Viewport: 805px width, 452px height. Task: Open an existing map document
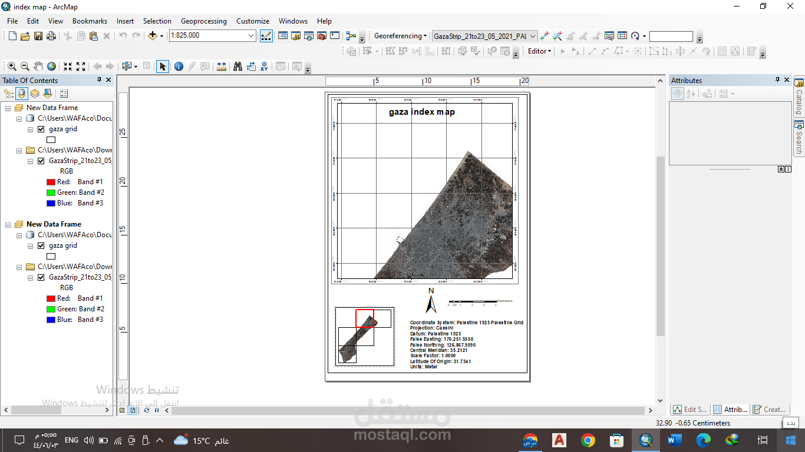coord(25,36)
